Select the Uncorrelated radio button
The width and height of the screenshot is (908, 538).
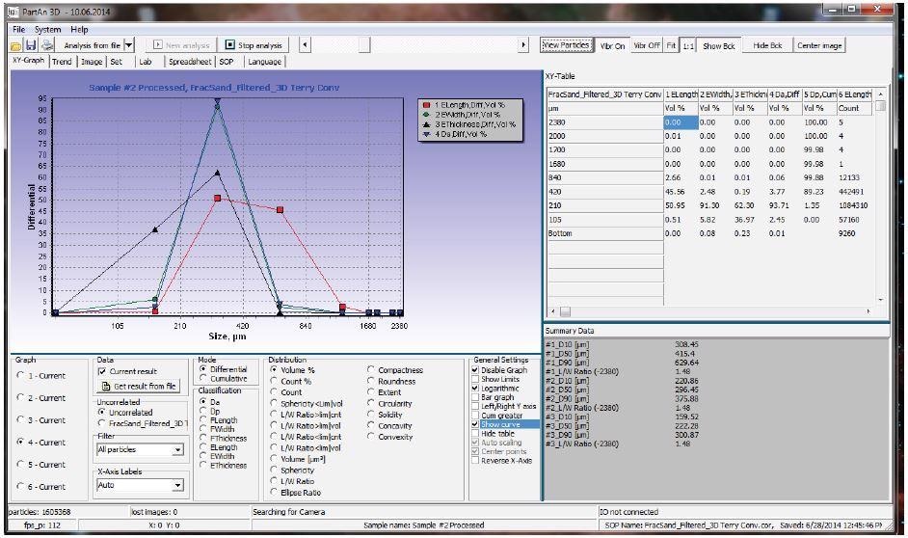point(102,413)
